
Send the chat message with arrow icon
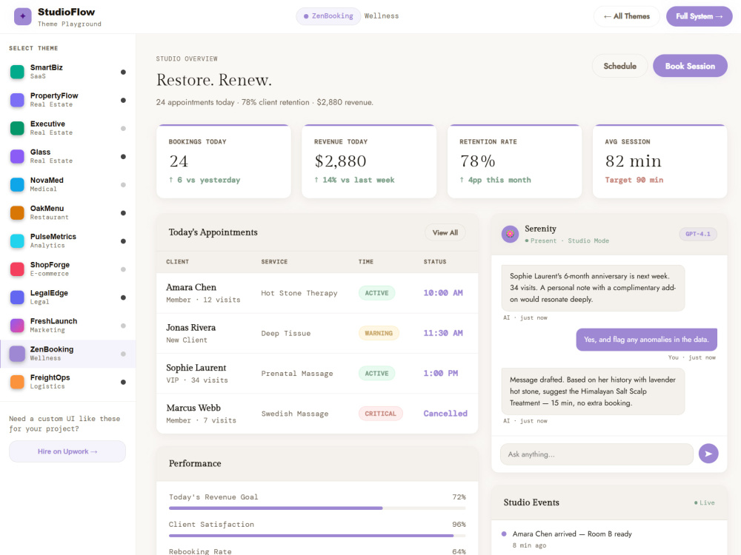tap(708, 454)
